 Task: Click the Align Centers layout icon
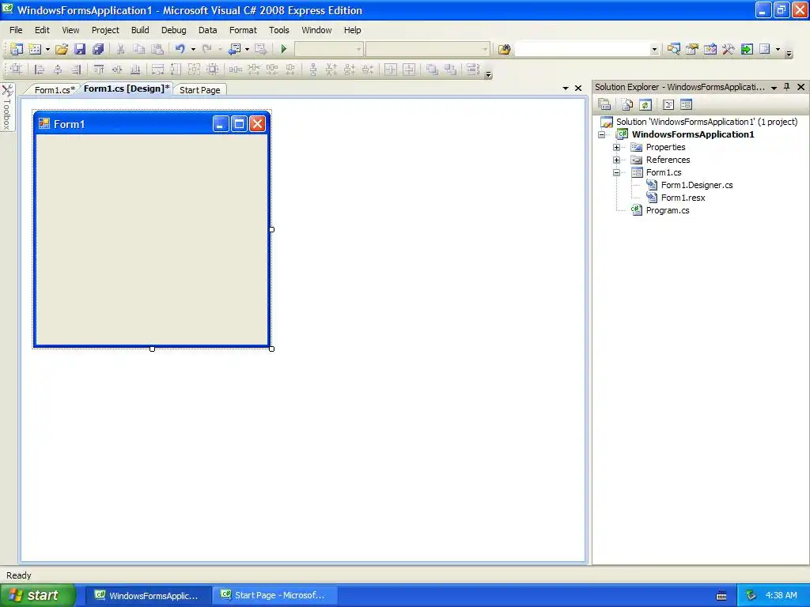pyautogui.click(x=57, y=70)
